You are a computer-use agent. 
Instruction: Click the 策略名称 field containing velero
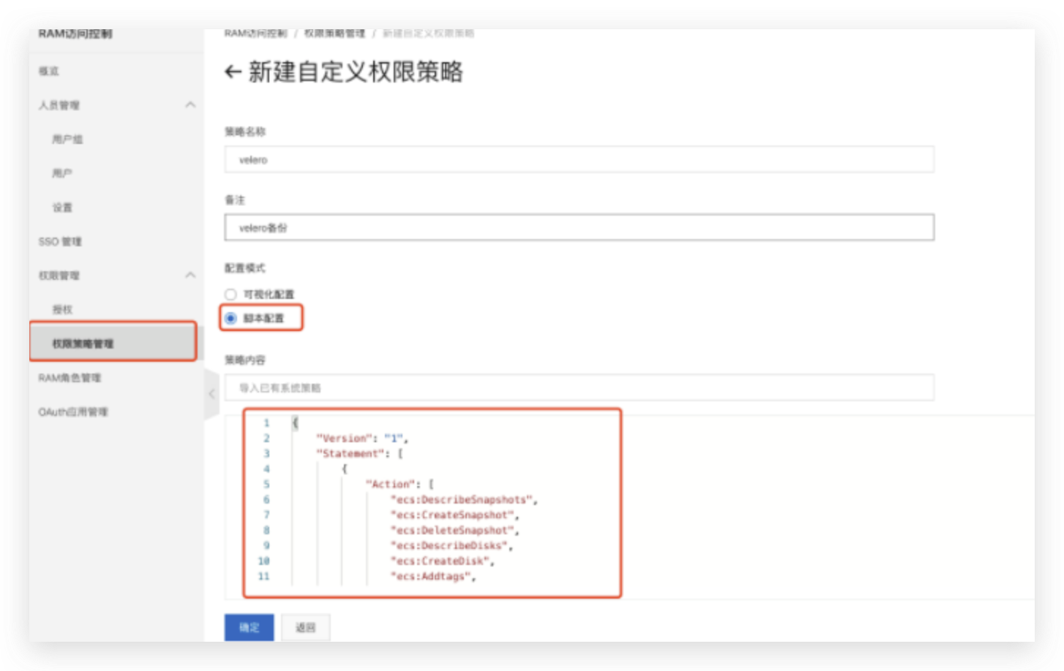click(x=579, y=159)
